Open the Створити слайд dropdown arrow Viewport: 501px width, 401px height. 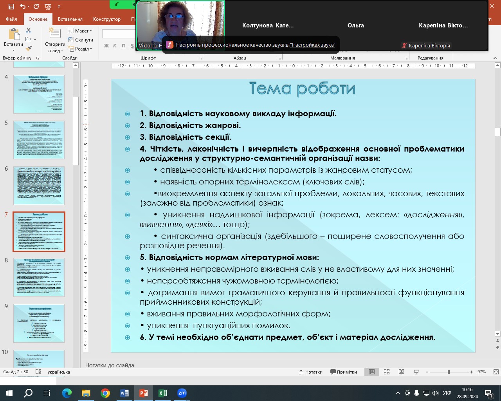(55, 51)
